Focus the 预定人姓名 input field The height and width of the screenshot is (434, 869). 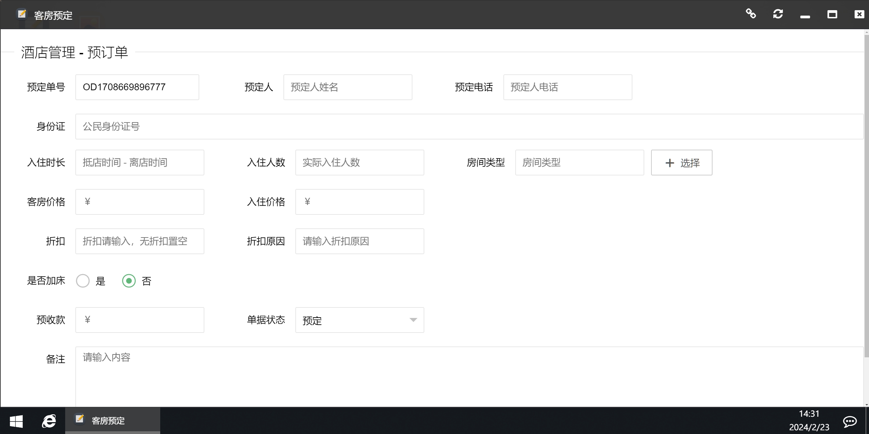[348, 87]
